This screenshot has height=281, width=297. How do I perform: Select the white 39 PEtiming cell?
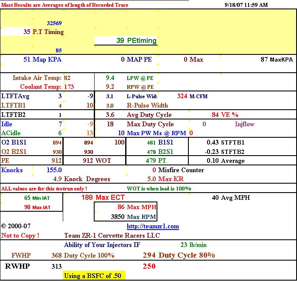[126, 41]
